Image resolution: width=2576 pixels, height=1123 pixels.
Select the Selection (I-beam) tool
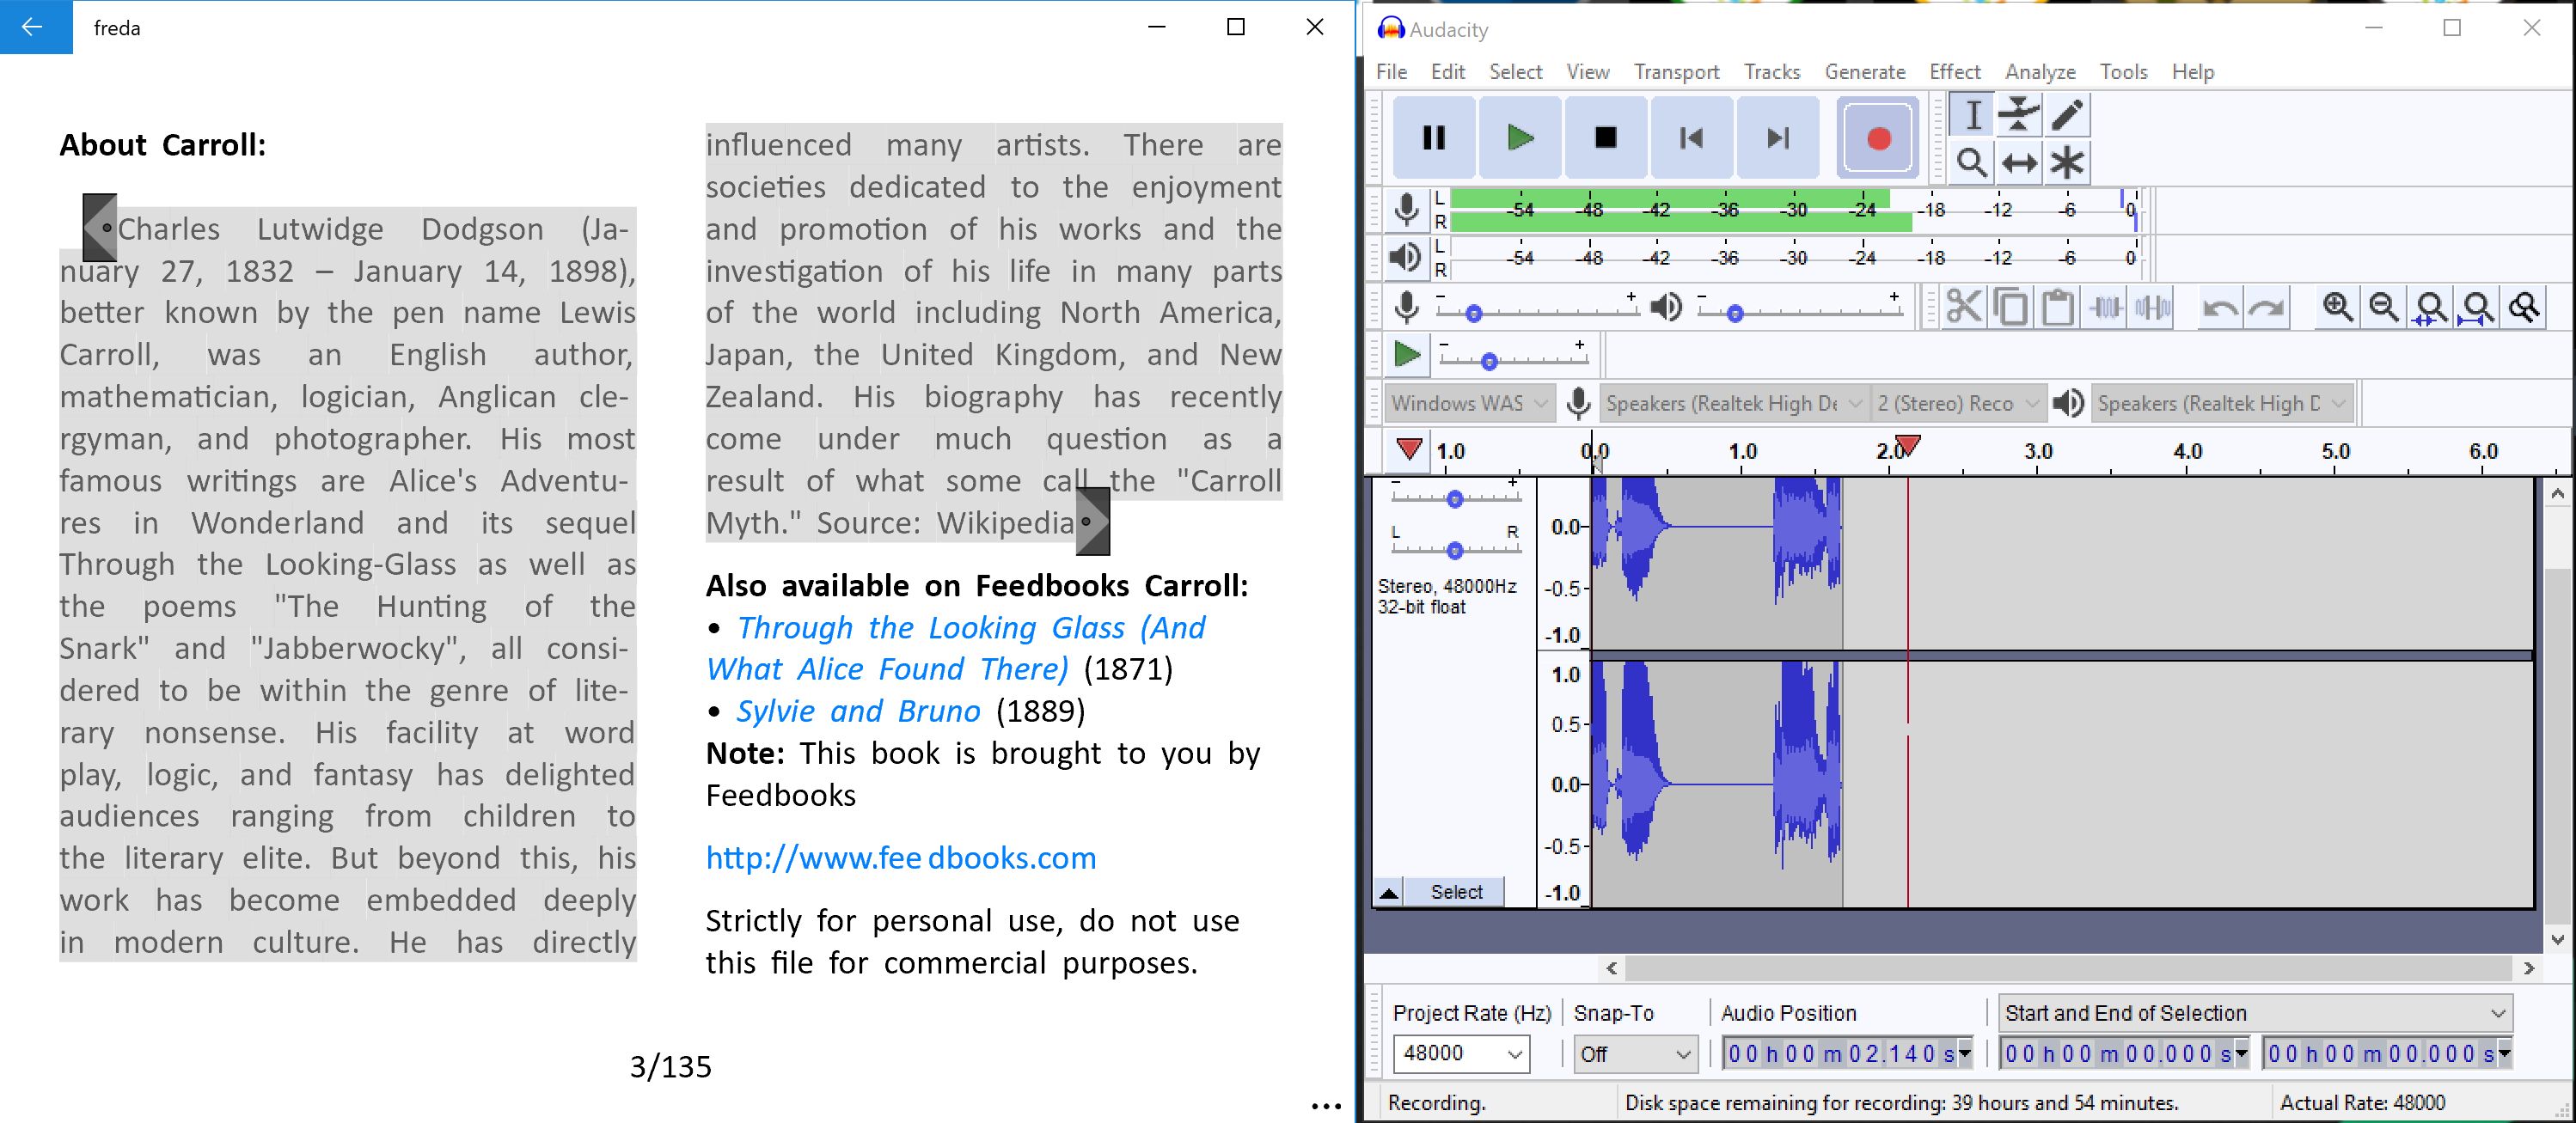point(1972,115)
